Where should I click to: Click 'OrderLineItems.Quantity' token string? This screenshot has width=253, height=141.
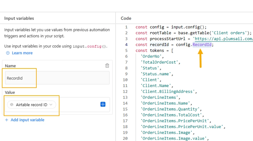[x=170, y=109]
